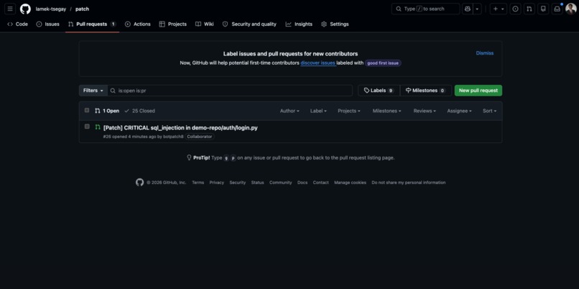Switch to the Wiki tab
The width and height of the screenshot is (579, 289).
[205, 24]
